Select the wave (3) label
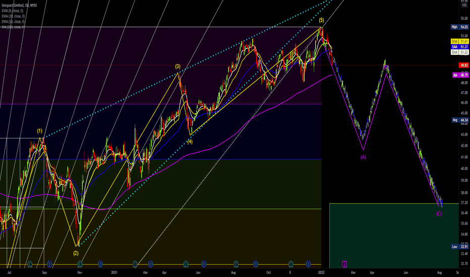470x277 pixels. click(x=178, y=66)
